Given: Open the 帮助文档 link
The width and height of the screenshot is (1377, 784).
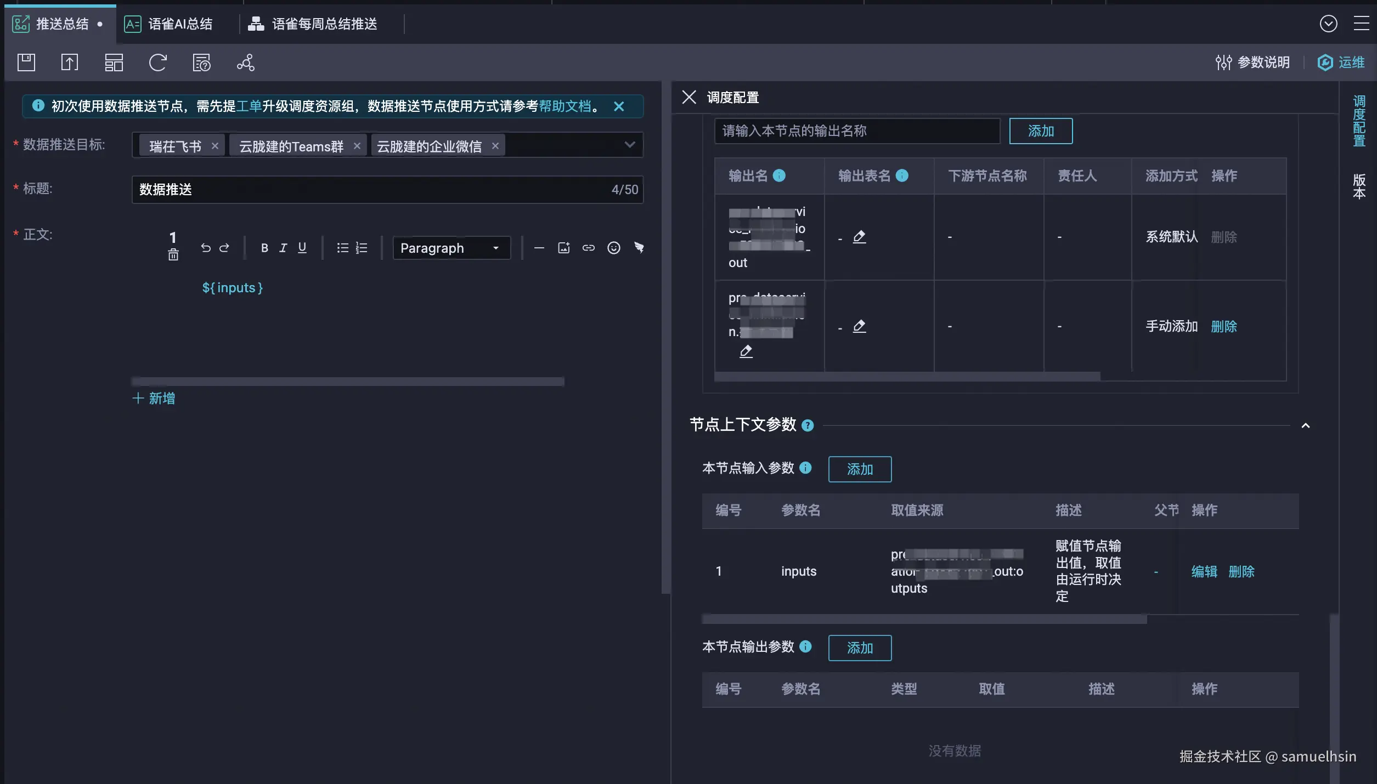Looking at the screenshot, I should pyautogui.click(x=565, y=106).
